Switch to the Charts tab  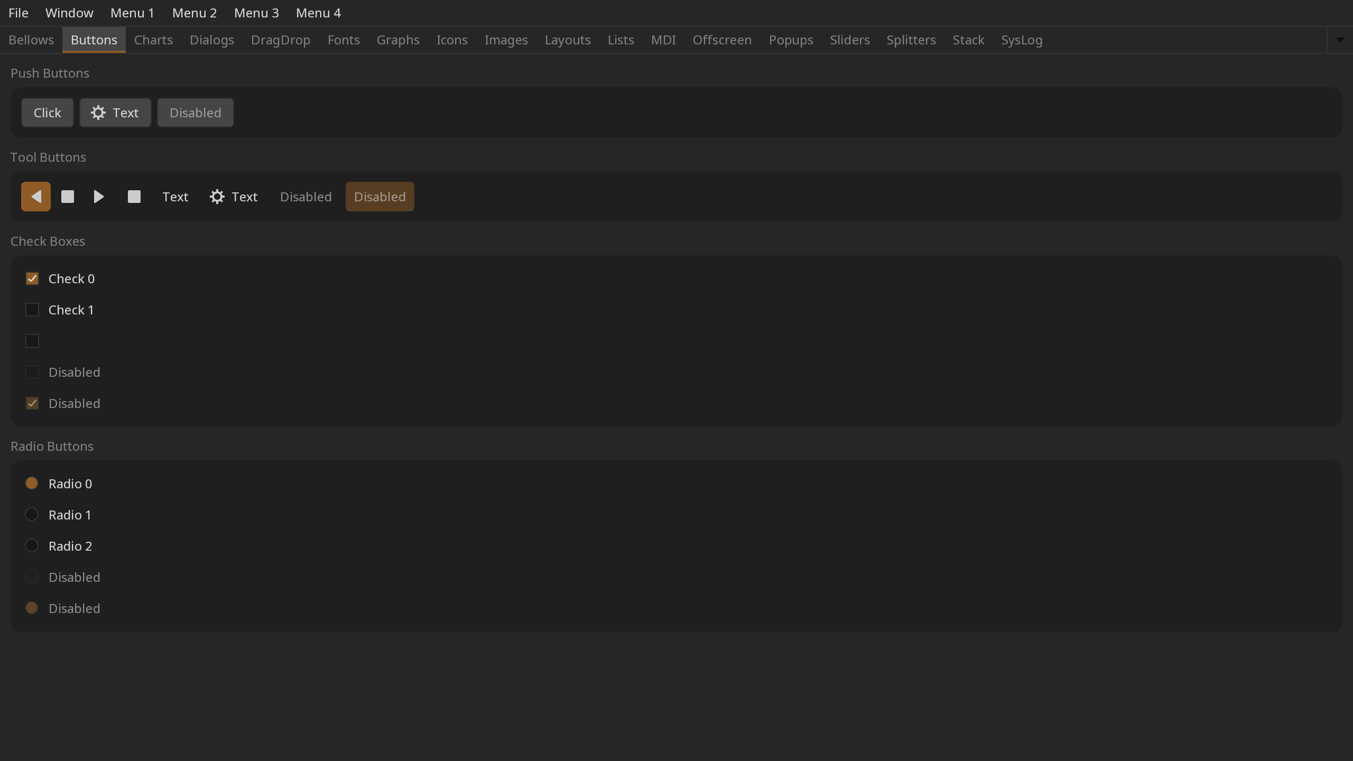pos(153,40)
